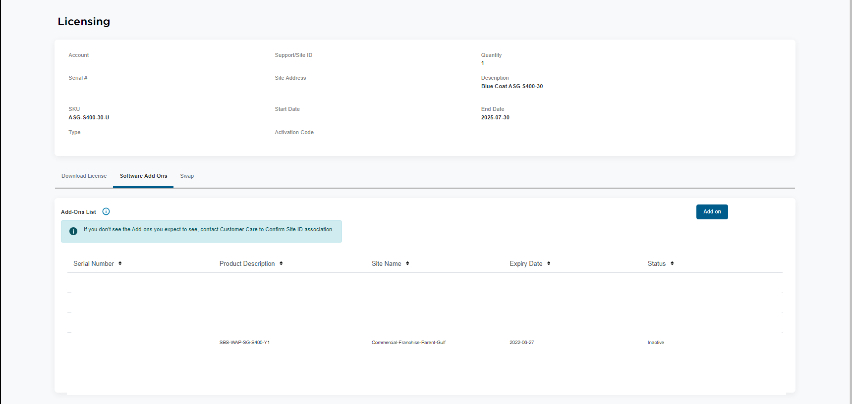Click the Status column sort icon
Viewport: 852px width, 404px height.
(672, 263)
